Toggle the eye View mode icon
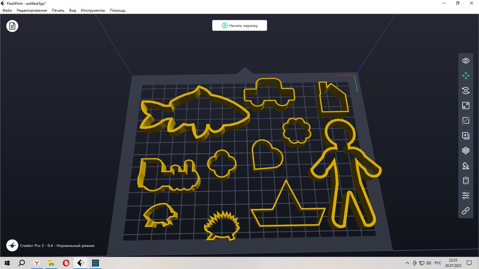This screenshot has height=269, width=479. (x=466, y=61)
